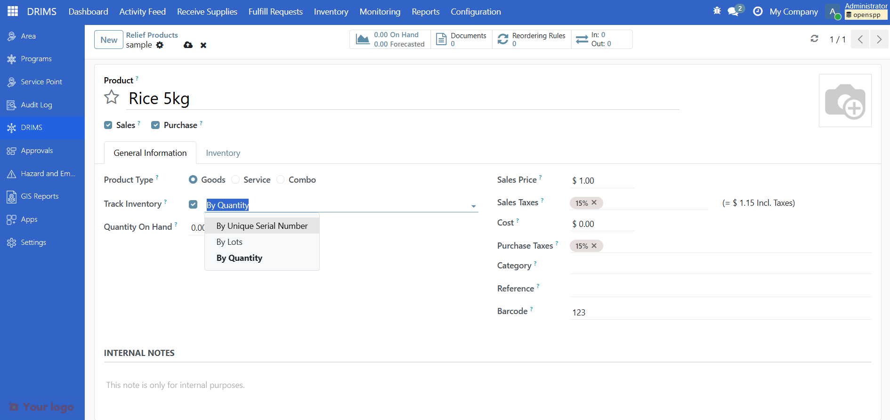Collapse the Track Inventory dropdown arrow
The width and height of the screenshot is (890, 420).
(x=473, y=206)
